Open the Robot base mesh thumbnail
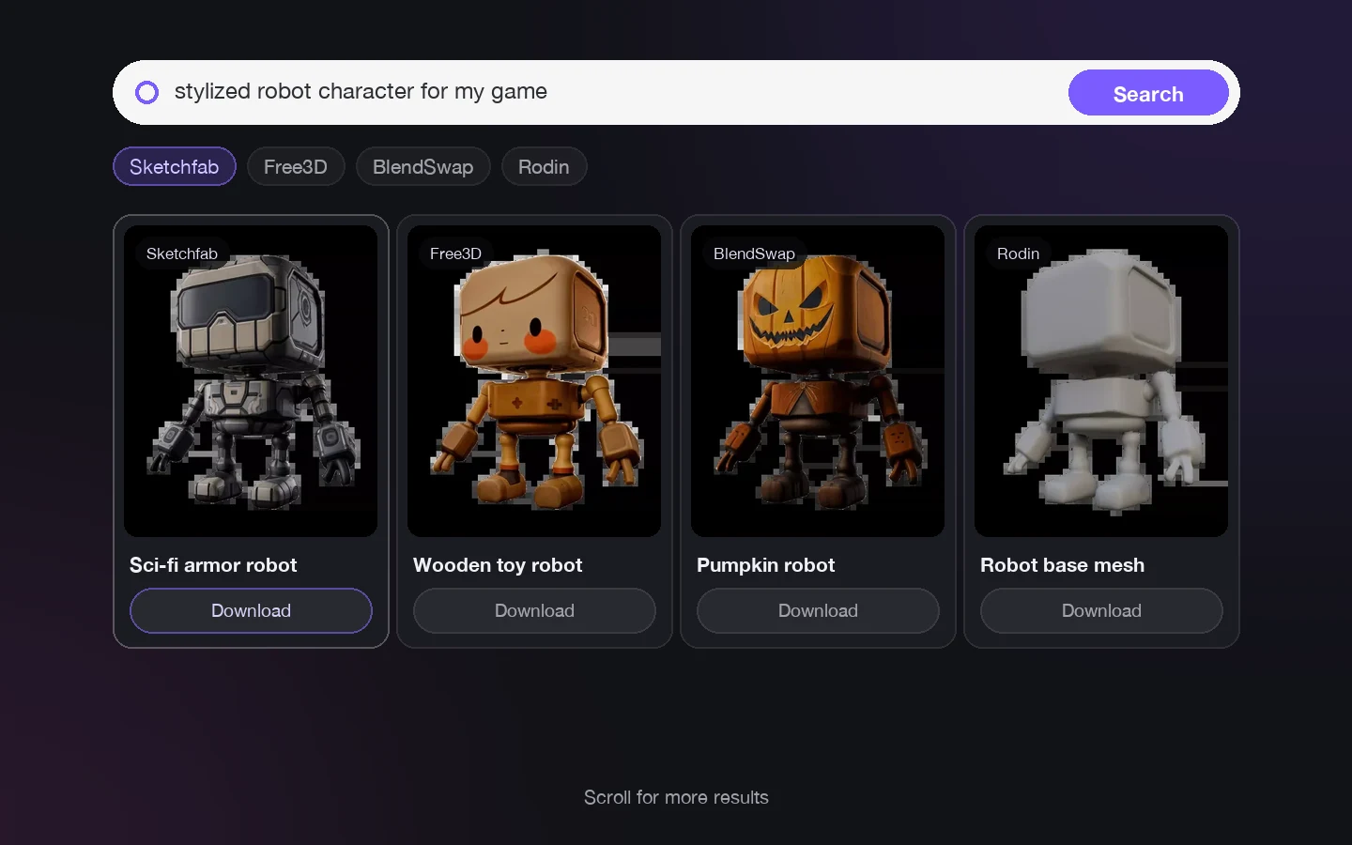Screen dimensions: 1352x845 pyautogui.click(x=1101, y=381)
